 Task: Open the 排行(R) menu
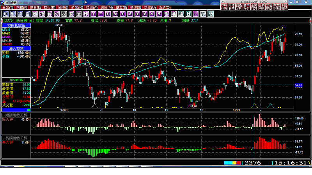point(50,7)
